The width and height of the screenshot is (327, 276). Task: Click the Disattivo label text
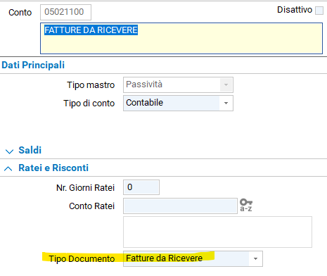click(295, 10)
